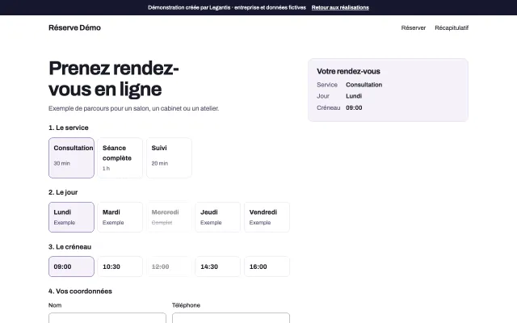Screen dimensions: 517x323
Task: Open the Réserver navigation link
Action: pos(414,28)
